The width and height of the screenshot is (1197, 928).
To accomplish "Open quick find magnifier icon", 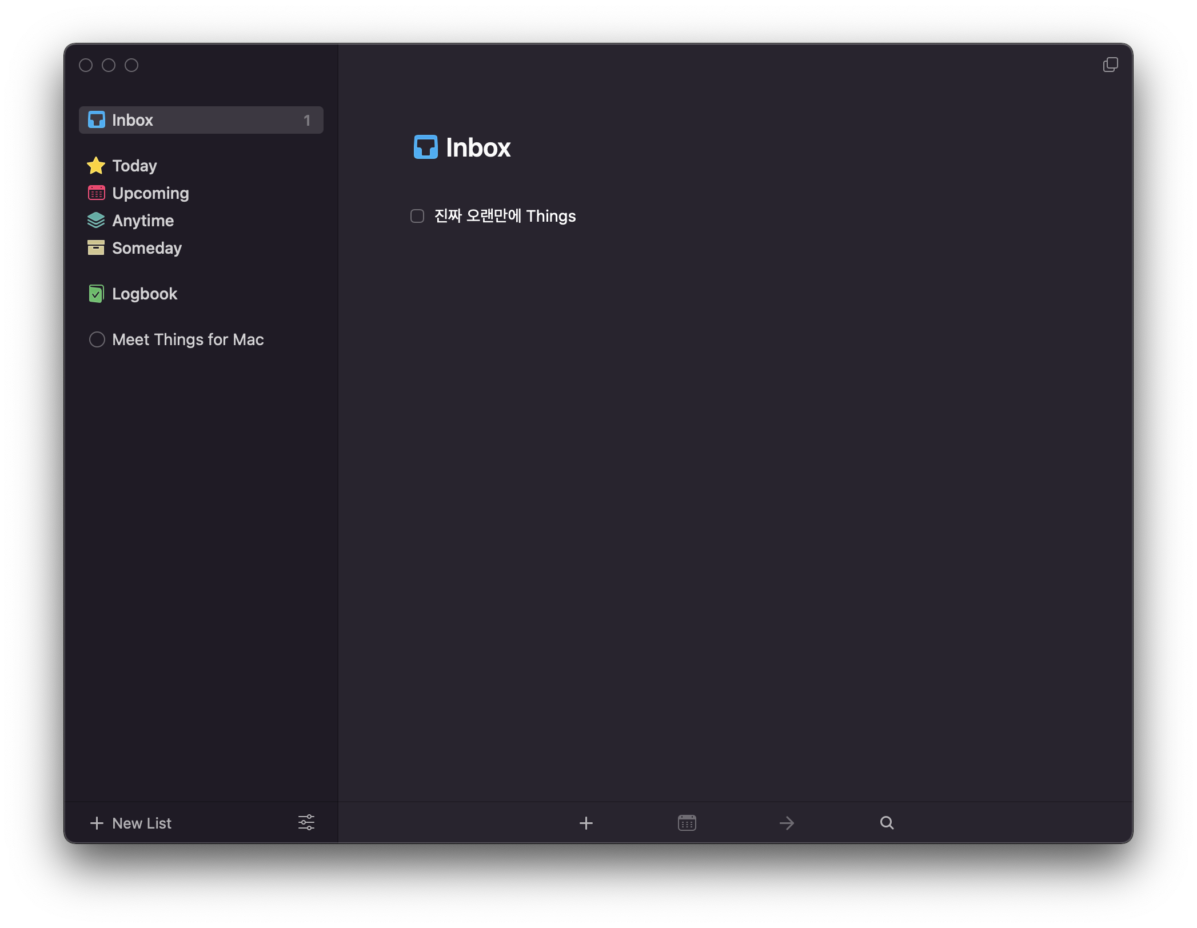I will pos(887,823).
